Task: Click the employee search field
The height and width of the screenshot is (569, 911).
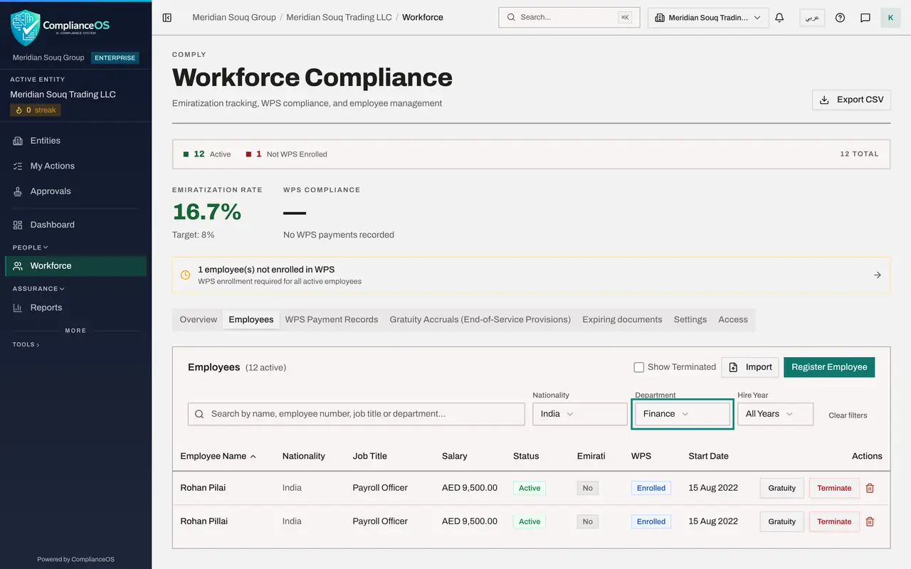Action: click(357, 414)
